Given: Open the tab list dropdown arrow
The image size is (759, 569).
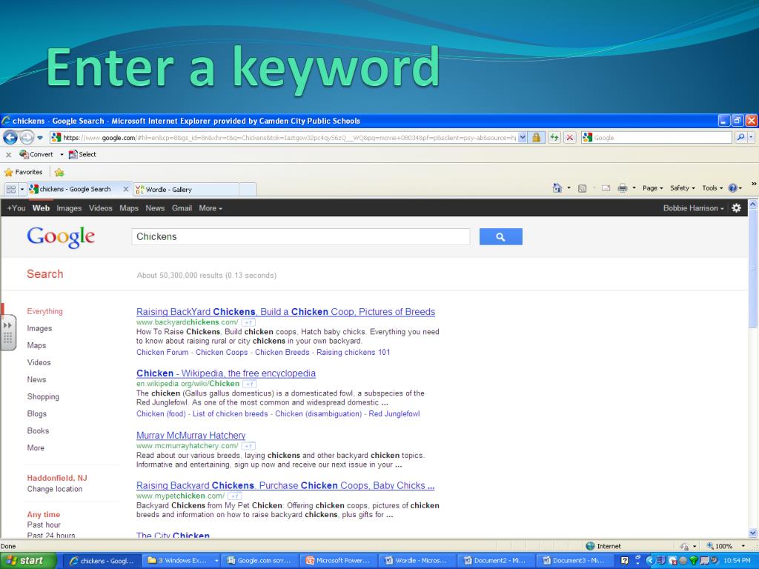Looking at the screenshot, I should click(21, 189).
